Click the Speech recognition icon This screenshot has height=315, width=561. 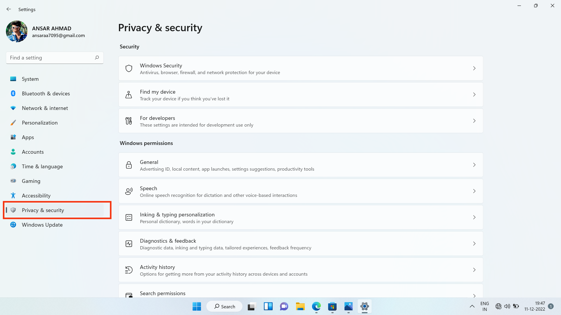pyautogui.click(x=129, y=191)
